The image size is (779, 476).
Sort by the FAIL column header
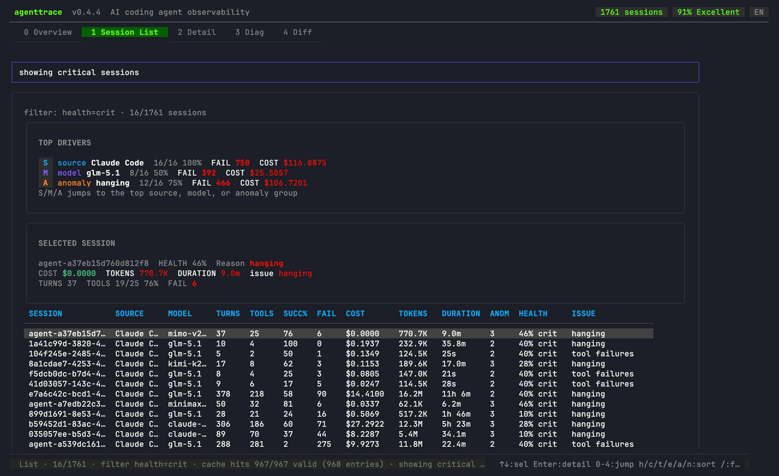326,314
